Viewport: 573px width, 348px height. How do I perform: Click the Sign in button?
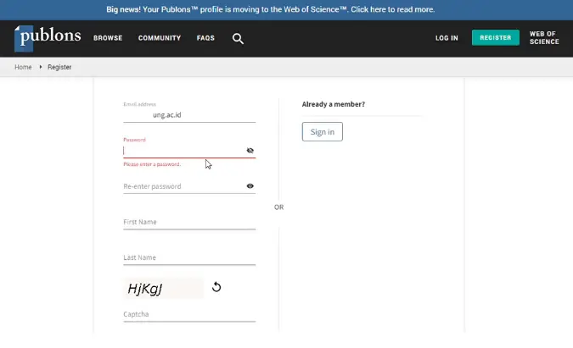coord(322,132)
